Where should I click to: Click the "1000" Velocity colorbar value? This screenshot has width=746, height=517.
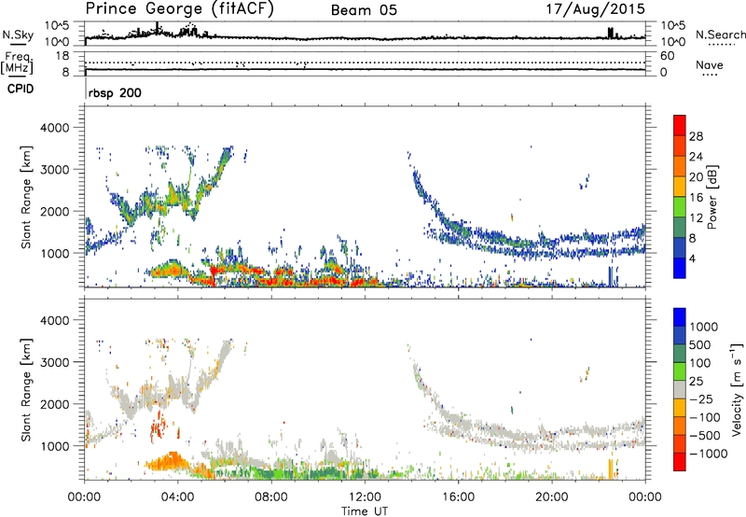[704, 327]
